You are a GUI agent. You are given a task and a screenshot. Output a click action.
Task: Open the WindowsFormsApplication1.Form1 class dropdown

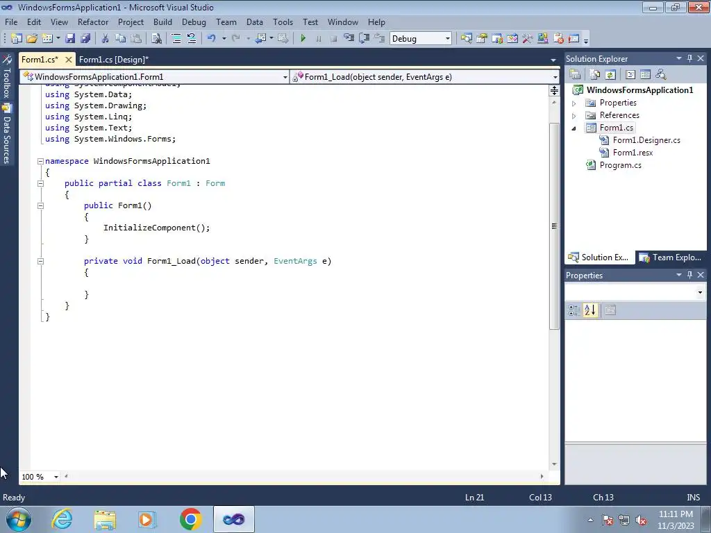[x=285, y=77]
